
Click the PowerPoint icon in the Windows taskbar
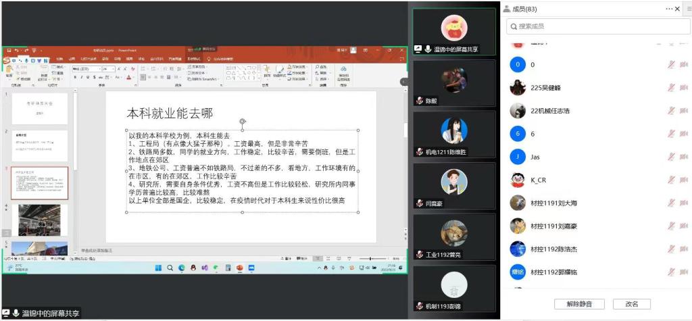tap(239, 268)
